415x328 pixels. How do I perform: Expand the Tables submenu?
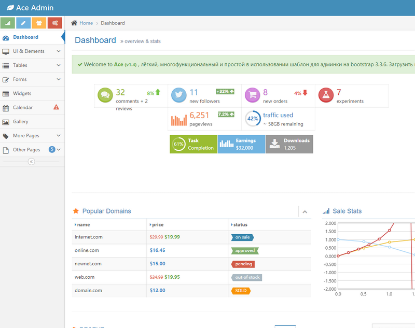(31, 65)
